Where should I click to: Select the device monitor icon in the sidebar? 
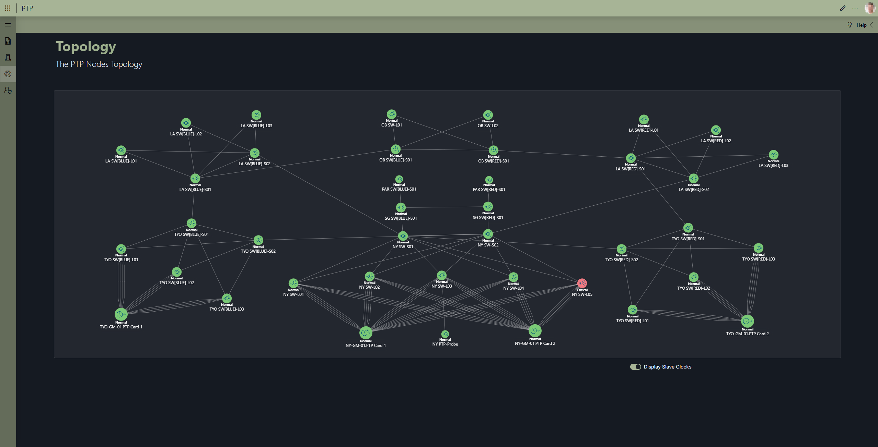click(x=8, y=58)
